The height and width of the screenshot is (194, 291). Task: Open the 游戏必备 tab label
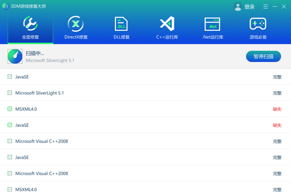(x=258, y=37)
